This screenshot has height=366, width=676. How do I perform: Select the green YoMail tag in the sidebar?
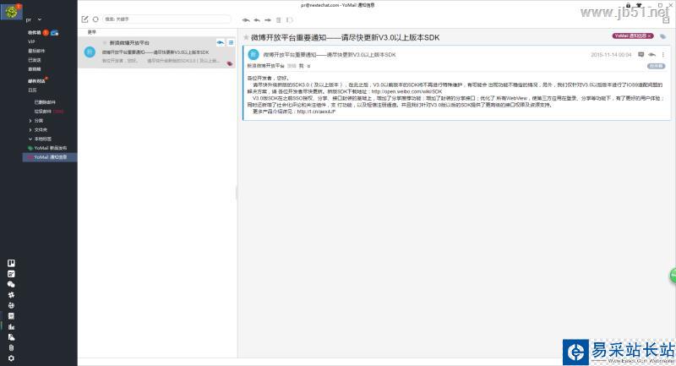47,148
